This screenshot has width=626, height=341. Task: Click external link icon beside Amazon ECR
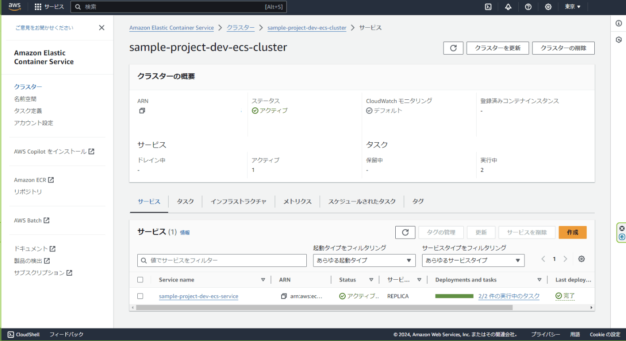tap(51, 180)
